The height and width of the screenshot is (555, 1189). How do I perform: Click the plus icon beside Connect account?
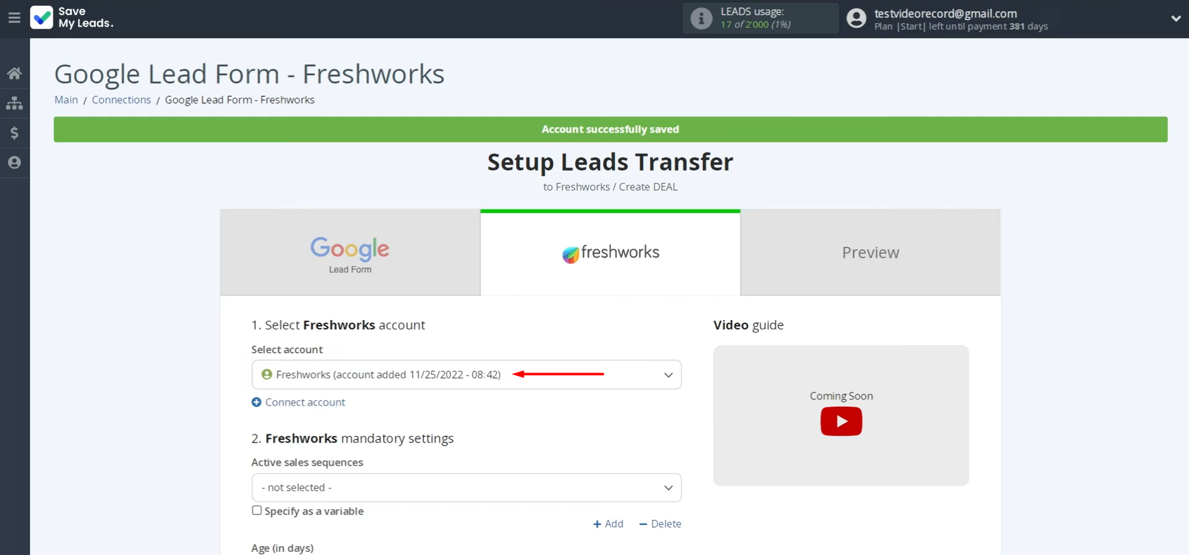(x=257, y=402)
